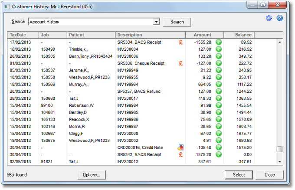Click the green tick on the INV200017 row
This screenshot has width=295, height=190.
coord(219,98)
